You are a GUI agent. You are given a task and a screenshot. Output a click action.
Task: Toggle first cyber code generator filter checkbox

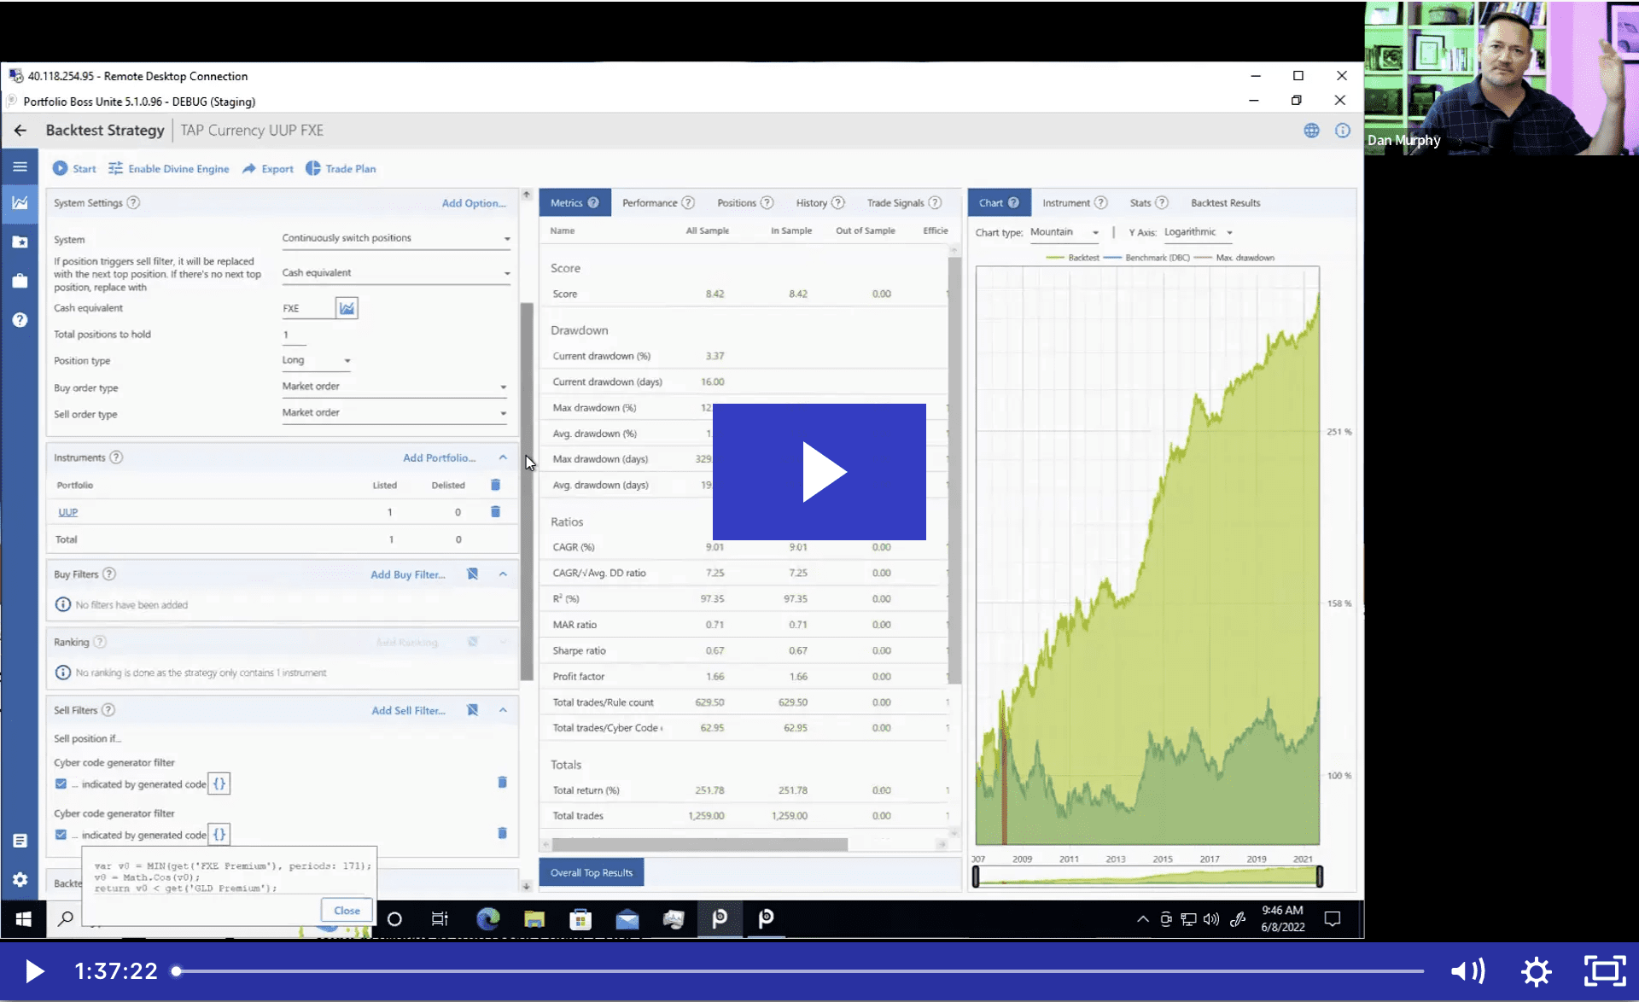(x=61, y=784)
